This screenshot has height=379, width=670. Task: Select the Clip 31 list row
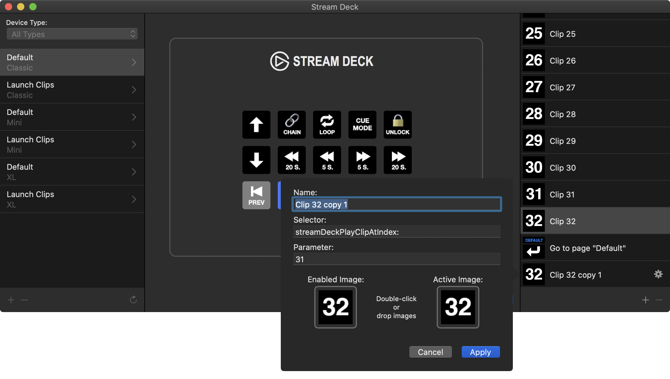pos(595,194)
